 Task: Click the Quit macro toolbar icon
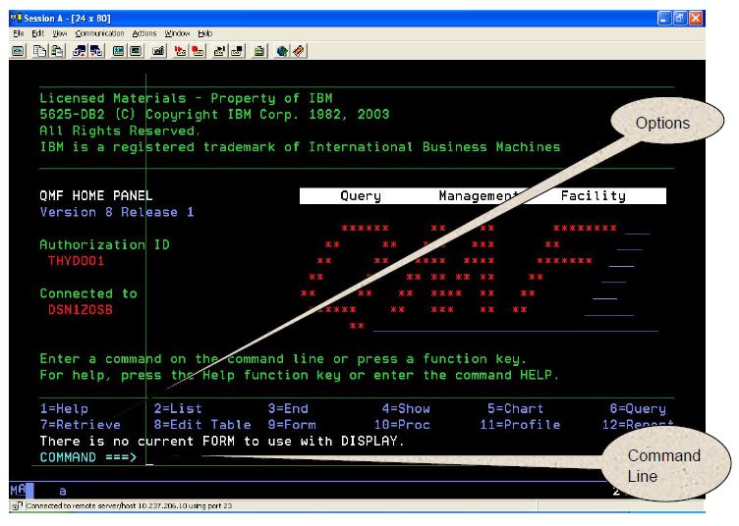[237, 51]
